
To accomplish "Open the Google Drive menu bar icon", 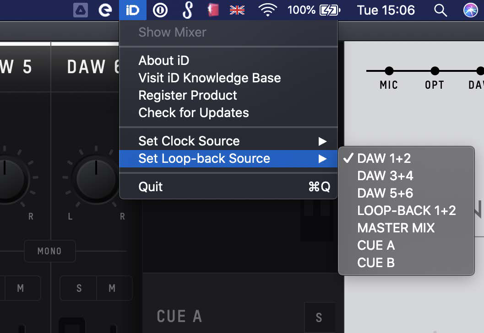I will click(x=81, y=10).
